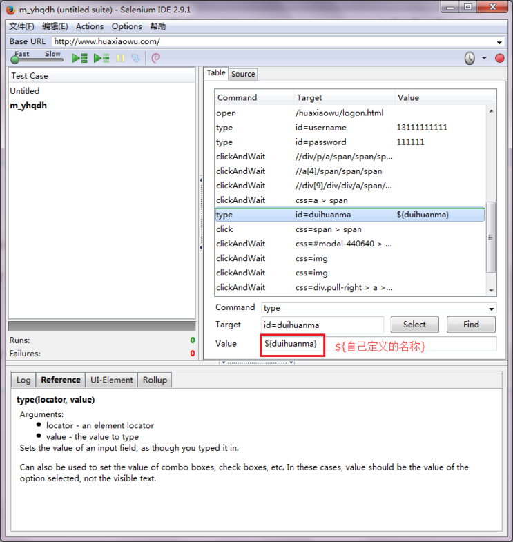Image resolution: width=513 pixels, height=542 pixels.
Task: Switch to the Source tab
Action: click(x=243, y=74)
